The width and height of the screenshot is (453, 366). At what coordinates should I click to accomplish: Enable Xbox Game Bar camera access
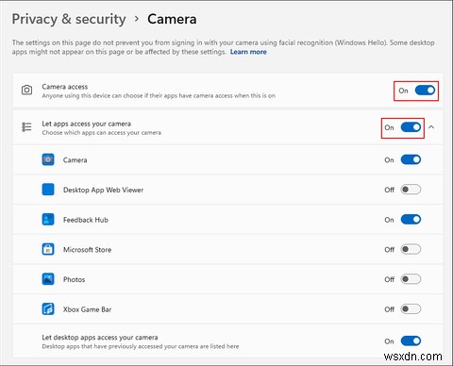(x=411, y=309)
